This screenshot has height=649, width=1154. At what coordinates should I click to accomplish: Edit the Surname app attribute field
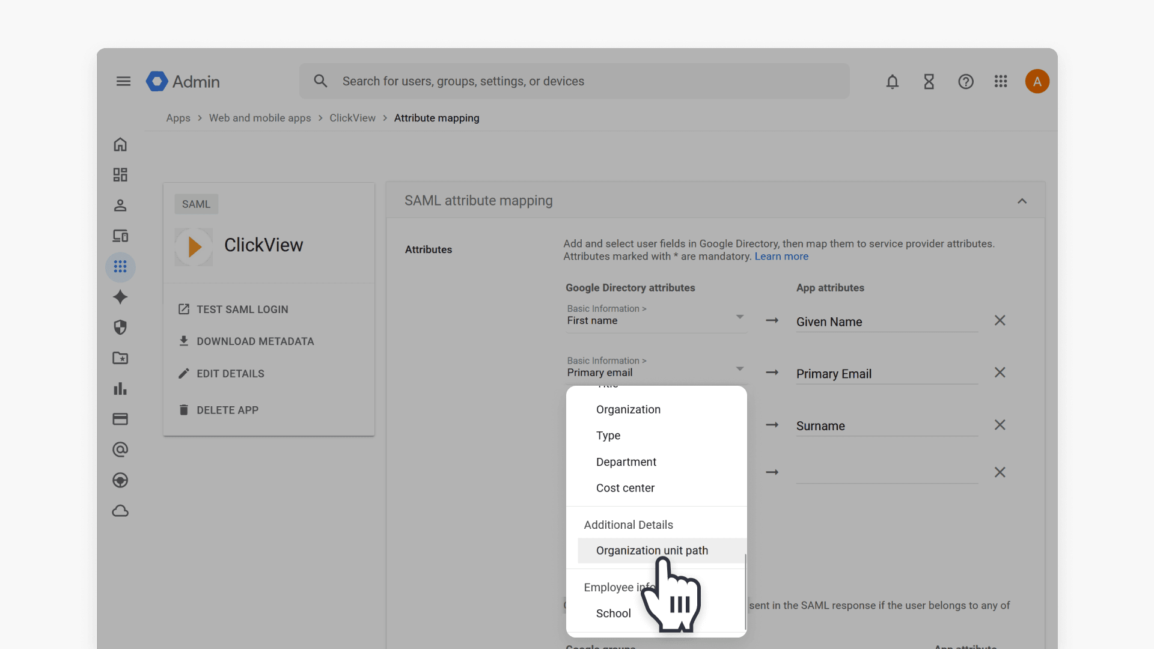pos(887,426)
